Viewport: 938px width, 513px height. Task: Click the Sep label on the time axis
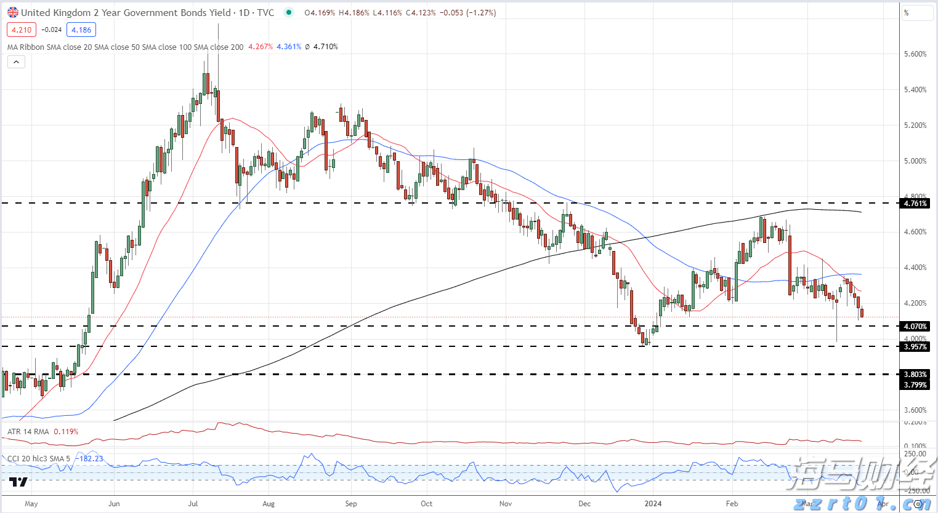pos(351,504)
